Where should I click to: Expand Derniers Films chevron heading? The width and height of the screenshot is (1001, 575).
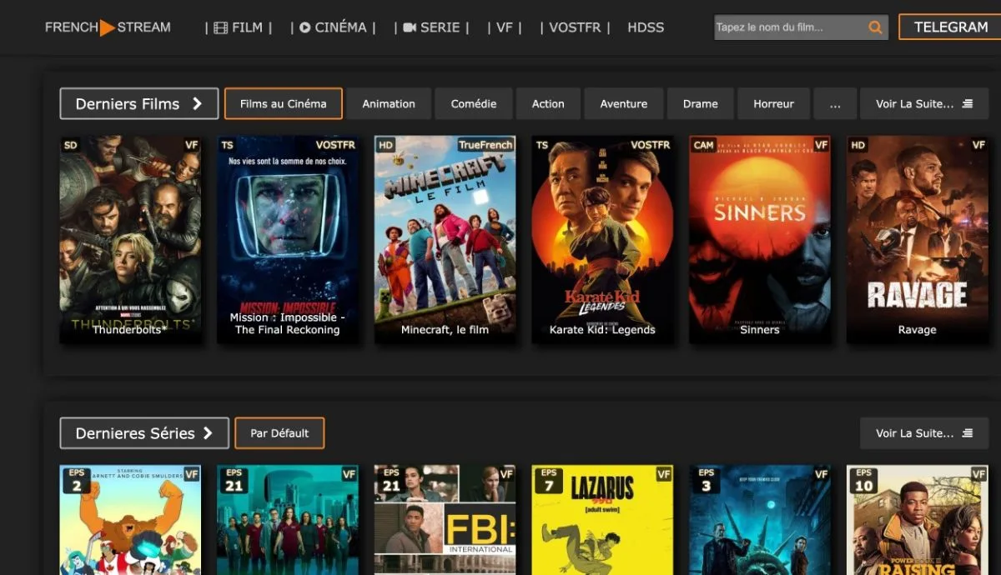click(138, 104)
